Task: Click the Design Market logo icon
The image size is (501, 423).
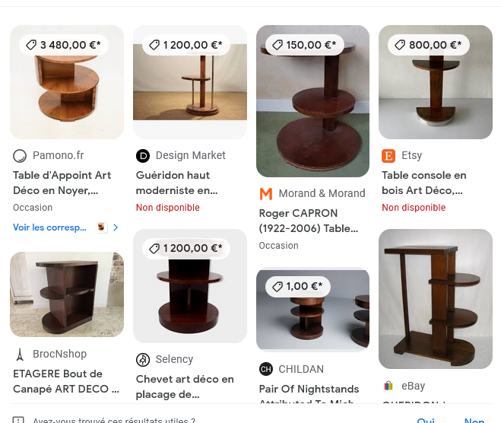Action: [x=143, y=156]
